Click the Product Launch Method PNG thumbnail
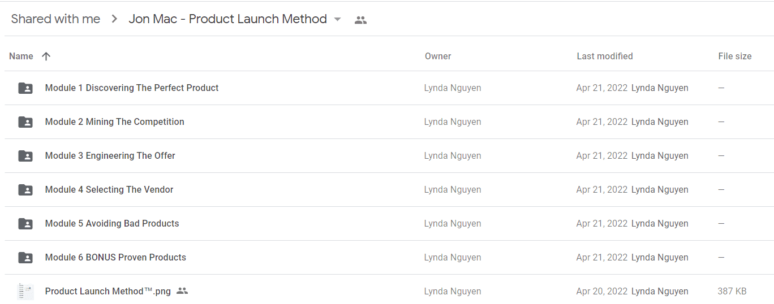Image resolution: width=774 pixels, height=304 pixels. 25,292
